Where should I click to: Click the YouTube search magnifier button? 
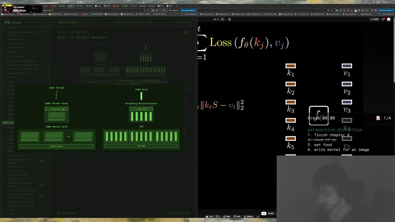click(222, 19)
